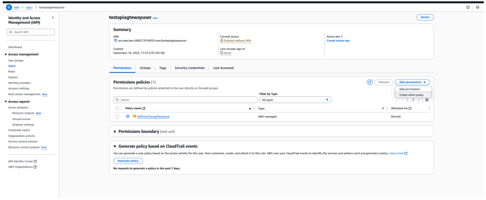Viewport: 486px width, 200px height.
Task: Switch to the Security credentials tab
Action: 190,68
